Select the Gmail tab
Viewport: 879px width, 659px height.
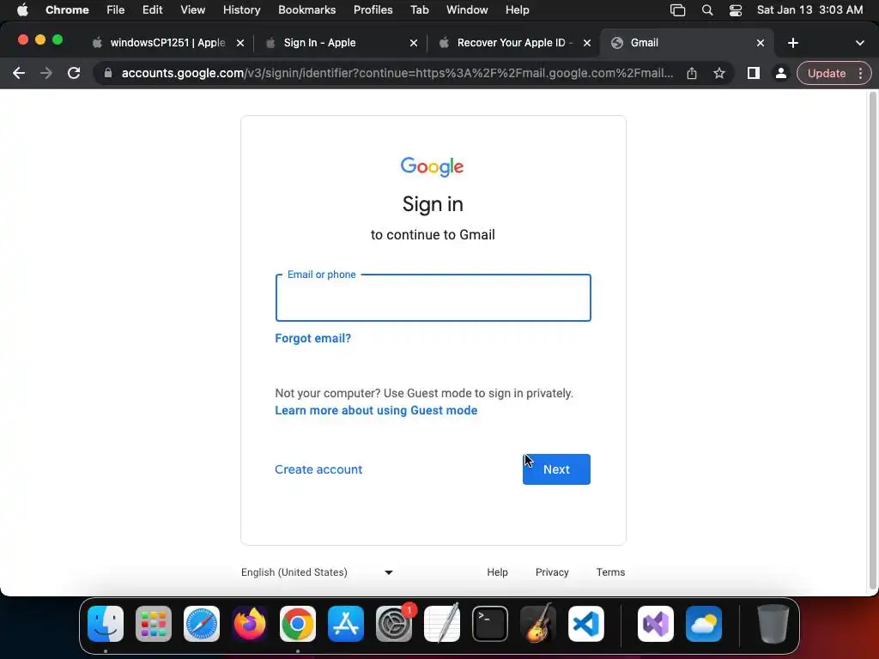687,43
